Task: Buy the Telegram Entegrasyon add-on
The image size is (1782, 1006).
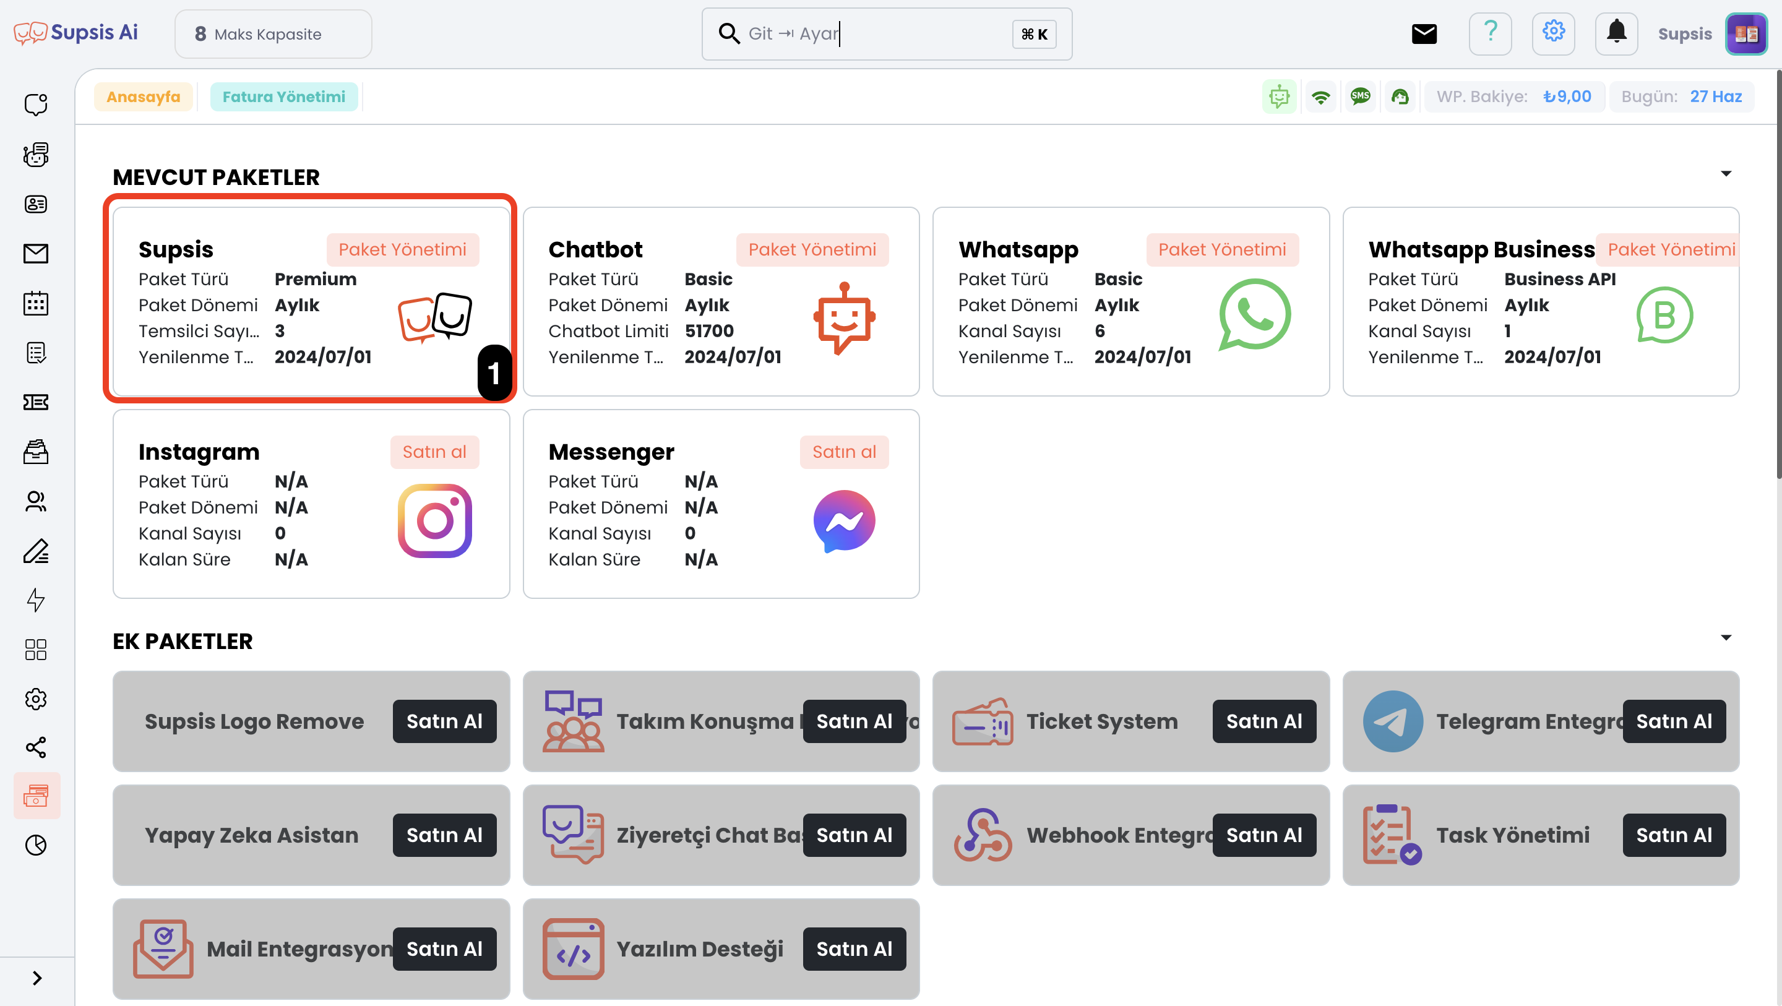Action: [1674, 721]
